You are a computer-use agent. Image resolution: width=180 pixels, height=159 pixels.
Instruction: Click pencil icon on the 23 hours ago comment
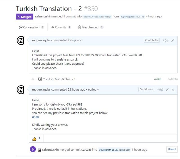click(x=167, y=90)
